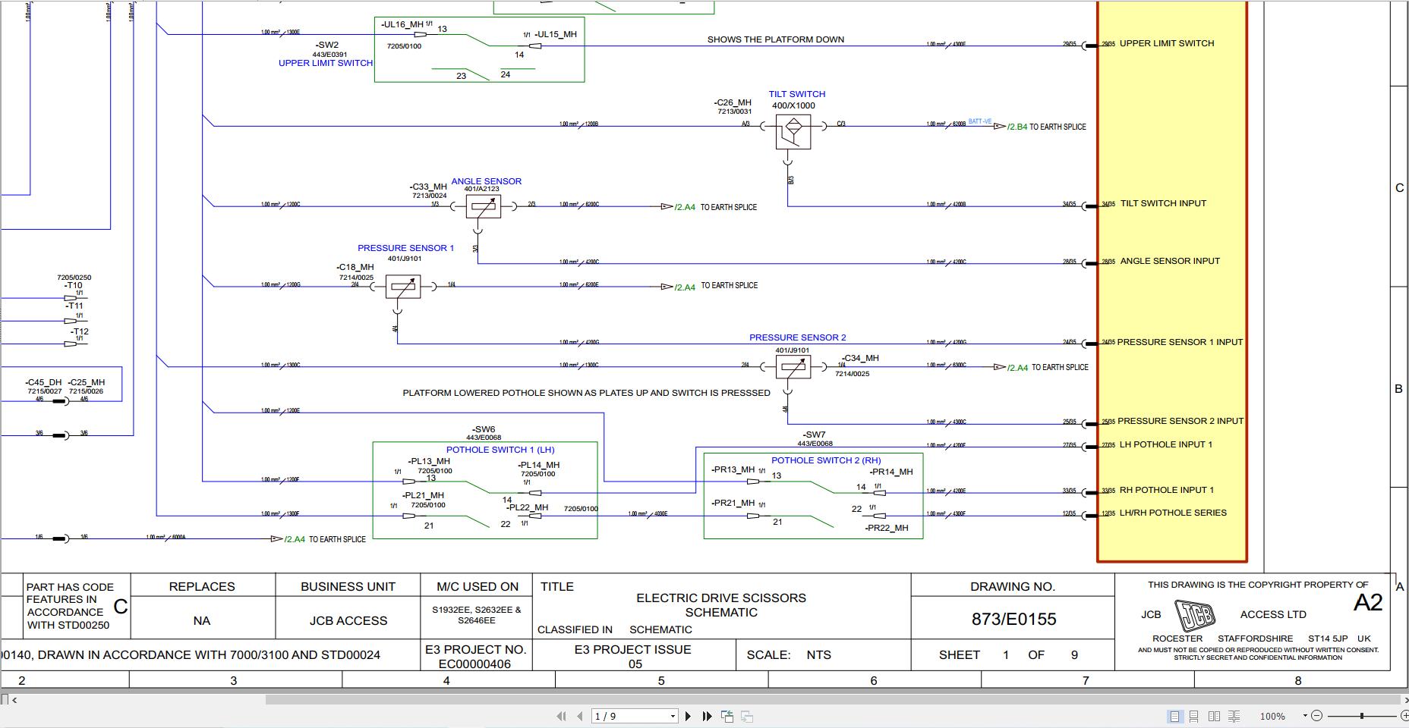Screen dimensions: 1409x728
Task: Click the -SW2 component designator
Action: point(327,45)
